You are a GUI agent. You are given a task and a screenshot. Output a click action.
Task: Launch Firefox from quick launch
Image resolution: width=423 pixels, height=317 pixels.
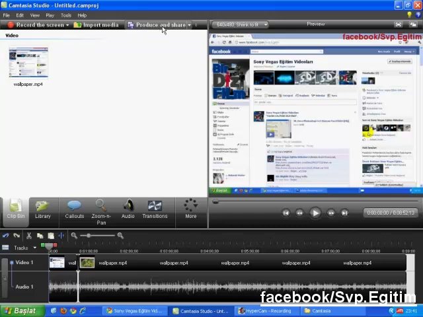pos(63,311)
